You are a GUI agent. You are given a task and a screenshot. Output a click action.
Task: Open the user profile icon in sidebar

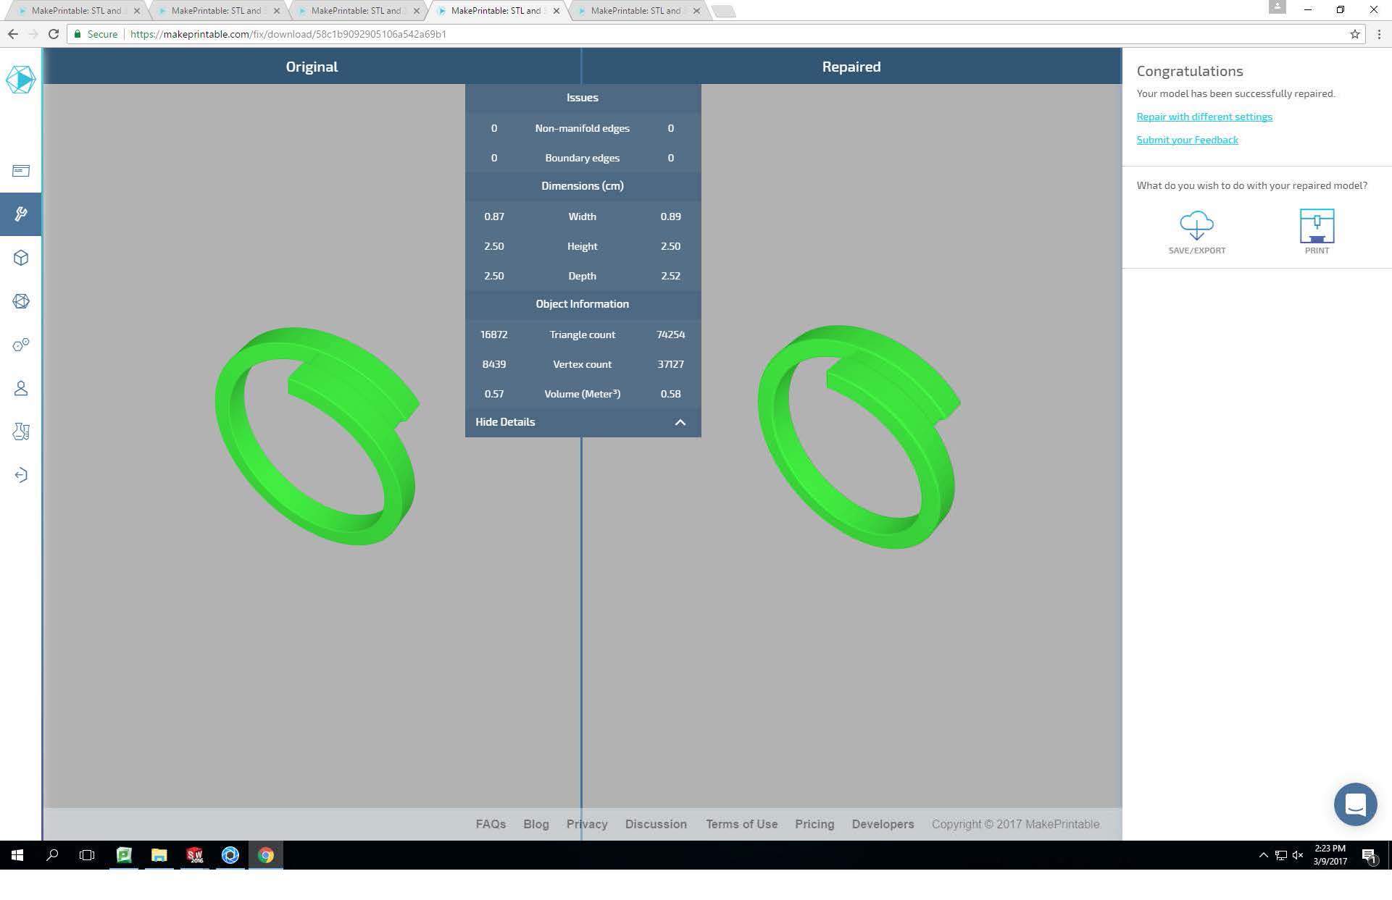pos(21,389)
